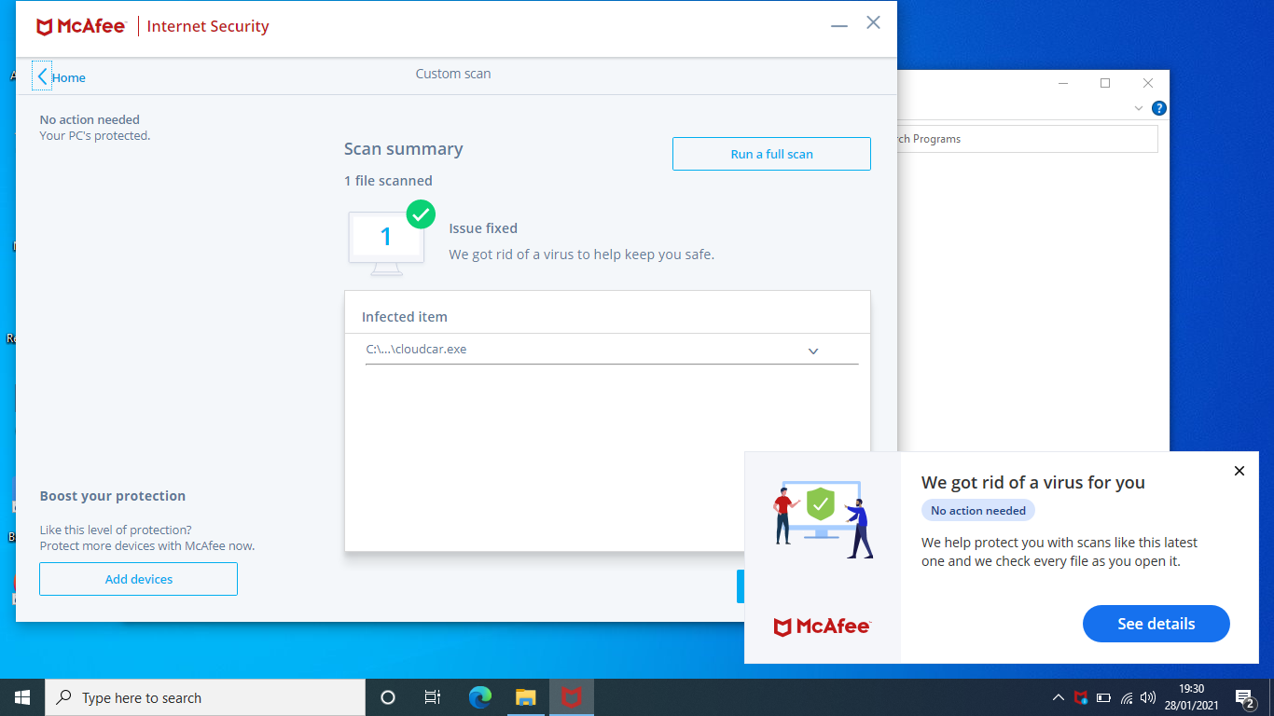Click the Home link in McAfee header
Image resolution: width=1274 pixels, height=716 pixels.
pos(69,77)
